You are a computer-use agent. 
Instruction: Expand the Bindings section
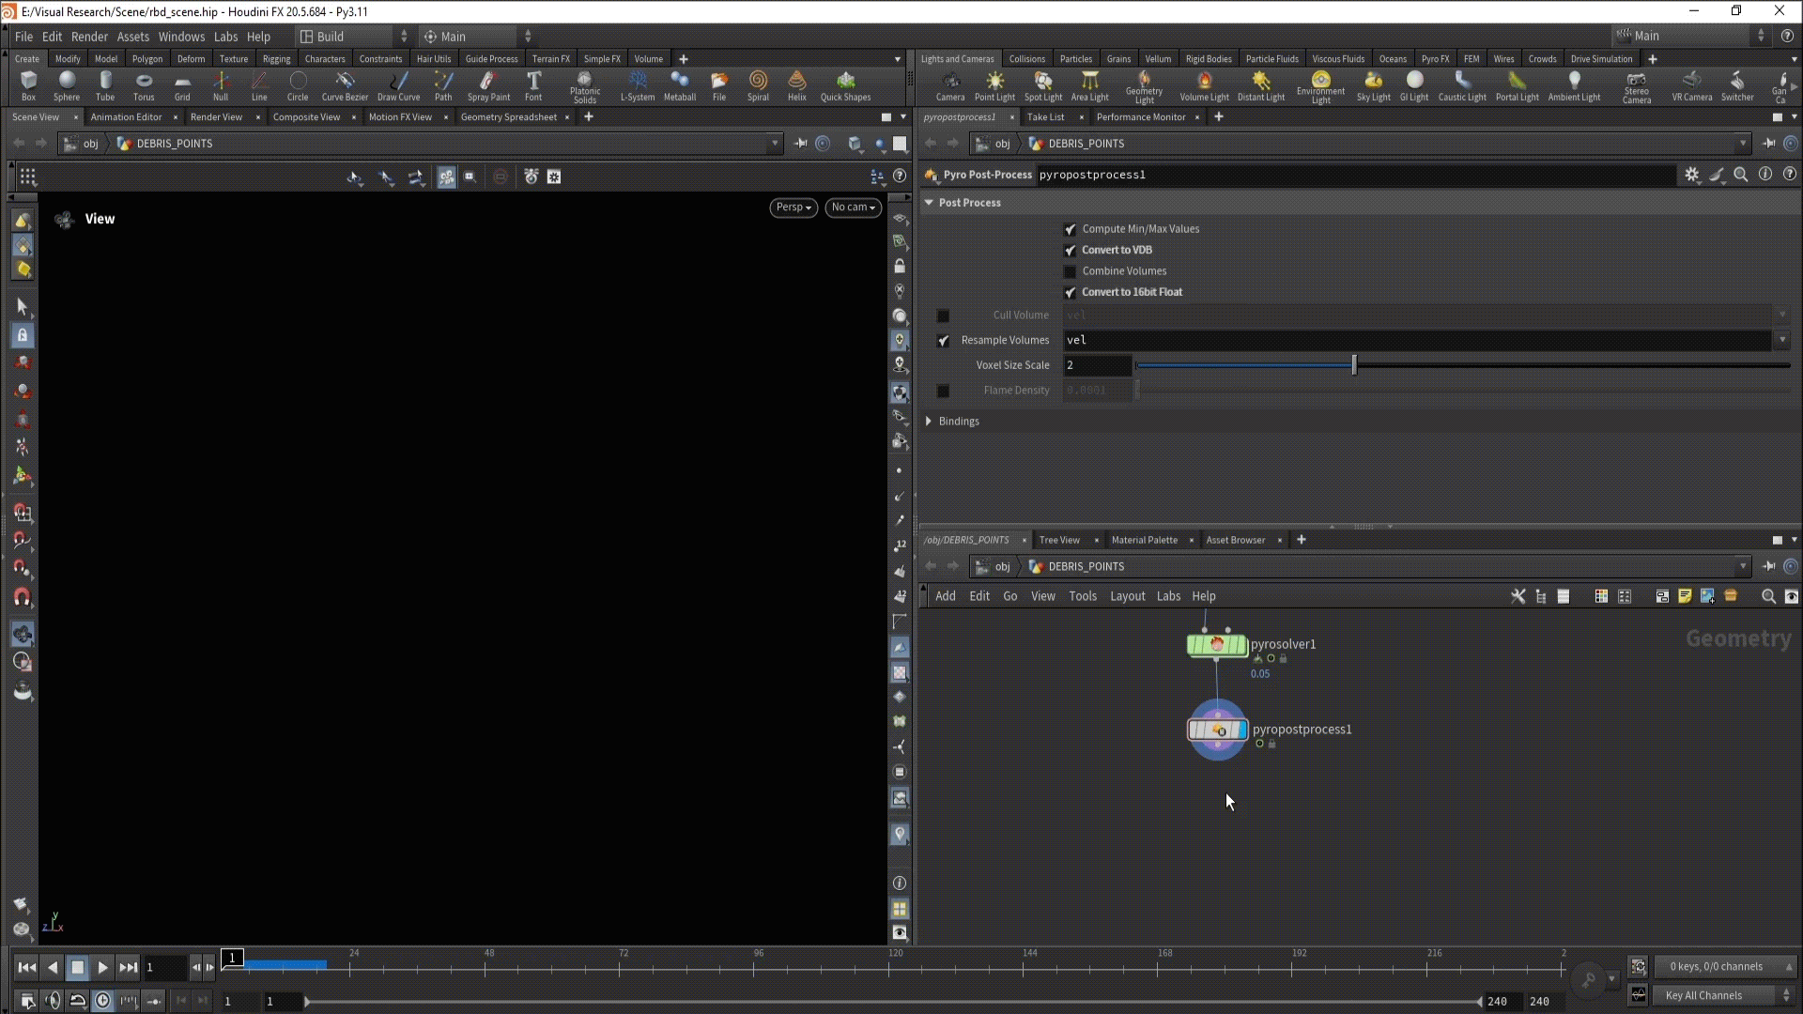929,422
